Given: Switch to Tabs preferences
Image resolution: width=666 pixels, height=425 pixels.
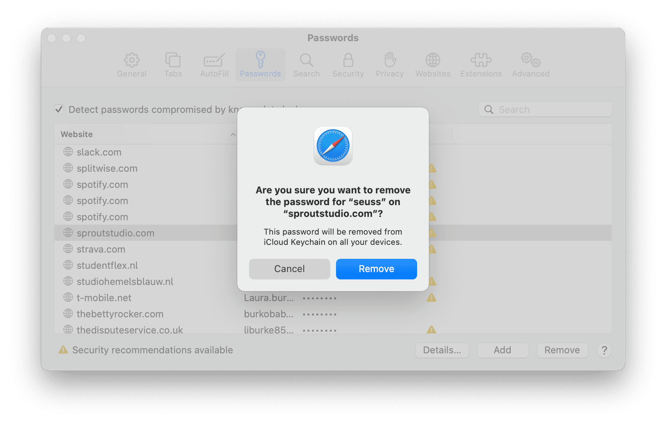Looking at the screenshot, I should (173, 64).
